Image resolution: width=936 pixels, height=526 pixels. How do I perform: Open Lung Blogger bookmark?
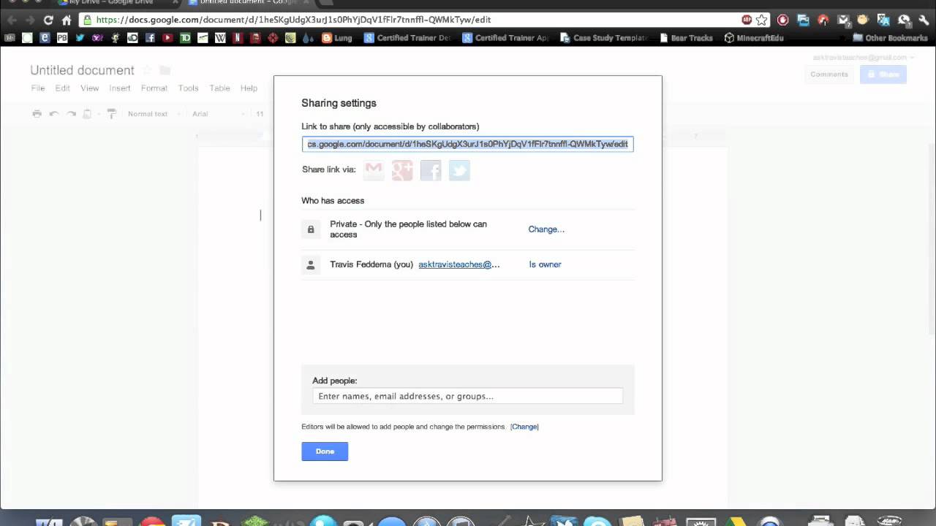point(336,37)
